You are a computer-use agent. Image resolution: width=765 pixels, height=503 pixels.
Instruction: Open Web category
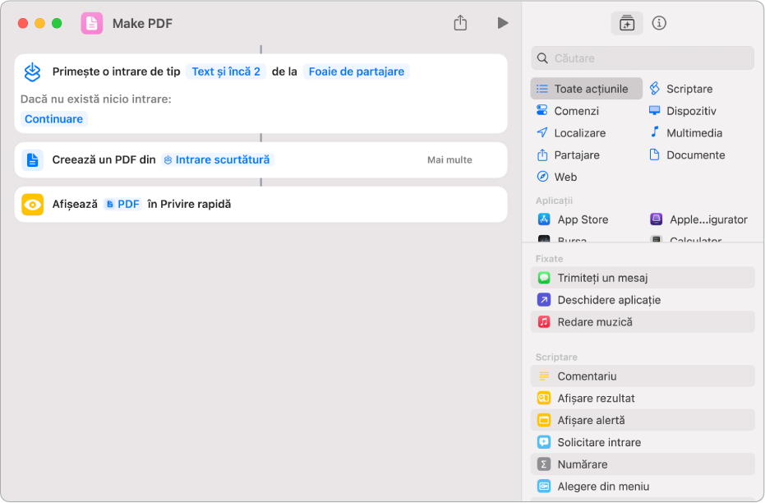[x=556, y=177]
